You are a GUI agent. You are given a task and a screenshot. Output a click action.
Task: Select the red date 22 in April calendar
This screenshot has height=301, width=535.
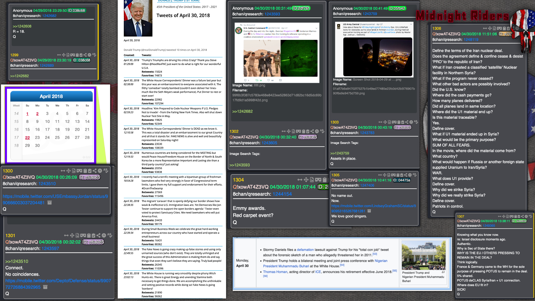(27, 138)
